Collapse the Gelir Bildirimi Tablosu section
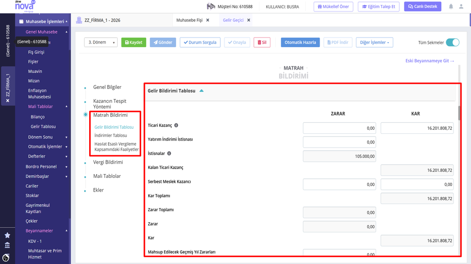Viewport: 471px width, 264px height. point(201,91)
